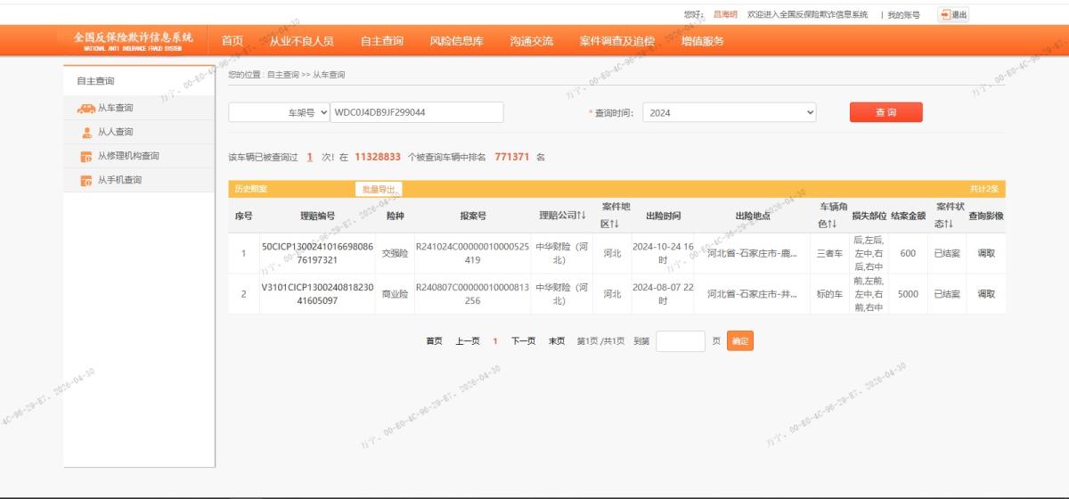The image size is (1069, 499).
Task: Click the 自主查询 breadcrumb link
Action: (x=282, y=75)
